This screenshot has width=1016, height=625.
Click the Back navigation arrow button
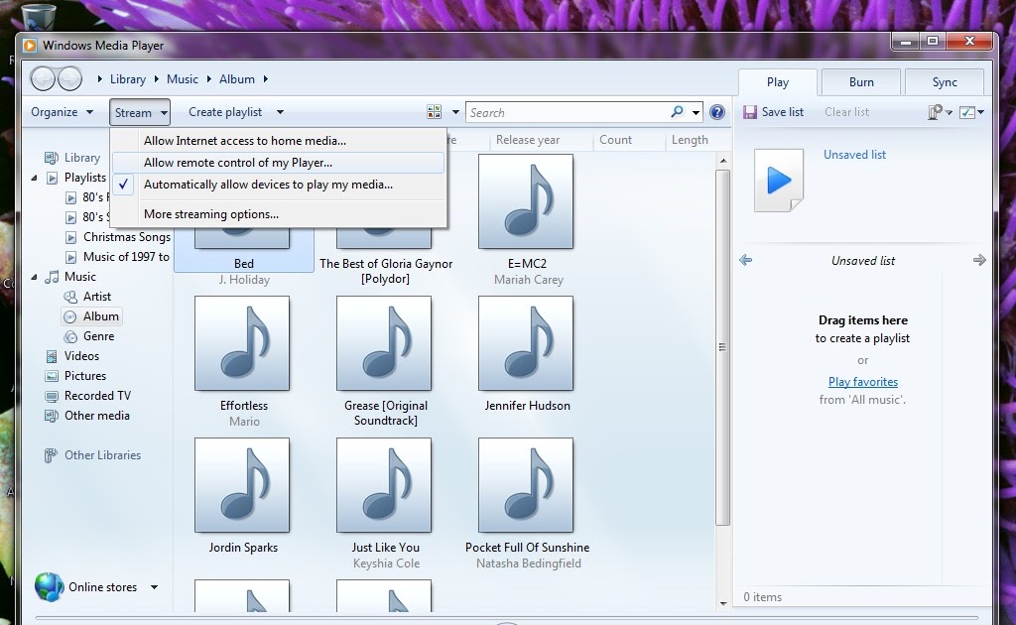coord(43,79)
